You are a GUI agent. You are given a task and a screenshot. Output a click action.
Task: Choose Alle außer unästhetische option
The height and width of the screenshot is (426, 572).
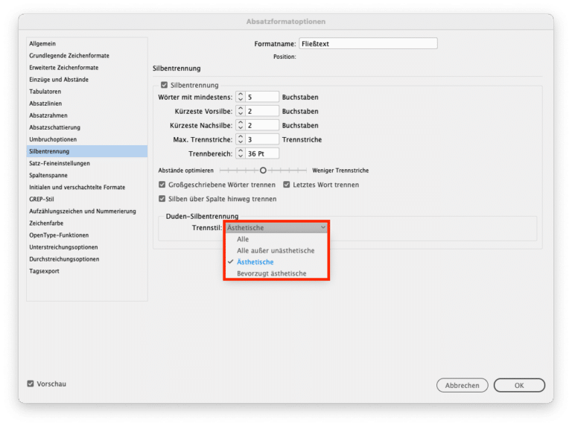click(276, 250)
